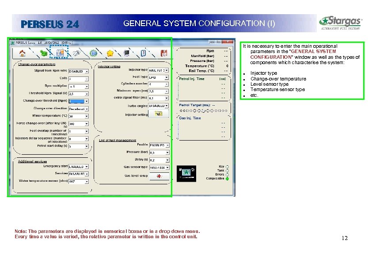372x263 pixels.
Task: Expand the extra signal filter (ms) dropdown
Action: click(x=167, y=98)
